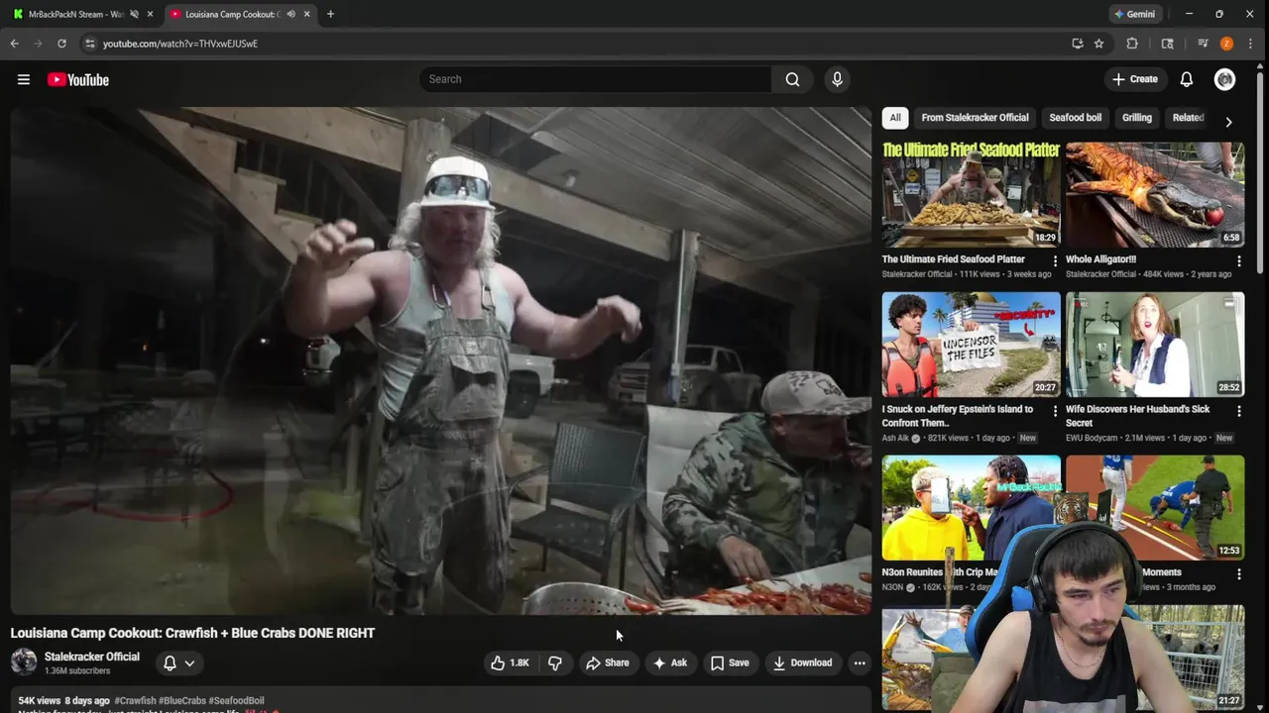Download the video

click(802, 662)
